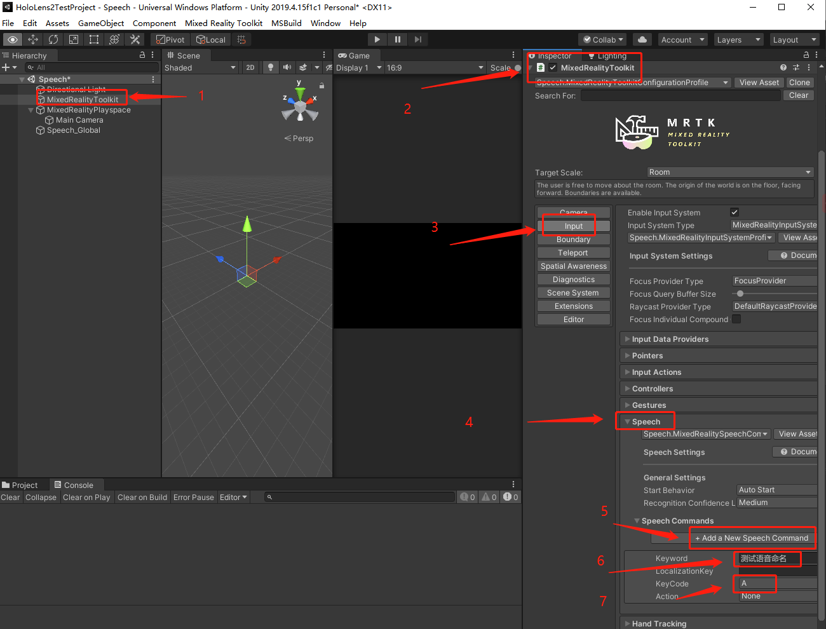Toggle Pivot handle position
Screen dimensions: 826x629
coord(170,39)
